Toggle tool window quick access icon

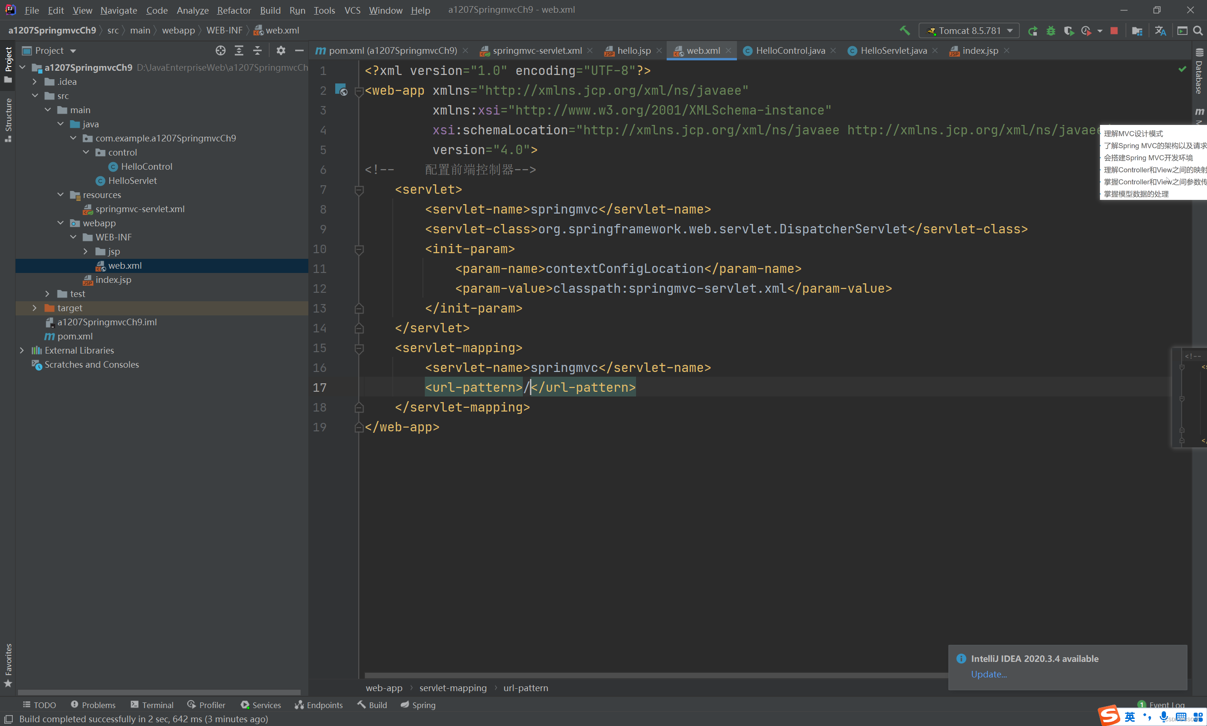pyautogui.click(x=8, y=718)
